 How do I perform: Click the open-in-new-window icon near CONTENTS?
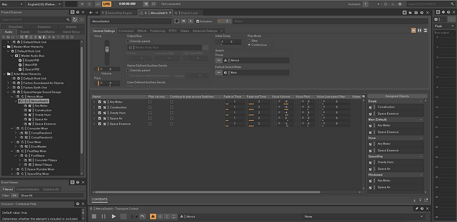pyautogui.click(x=426, y=200)
